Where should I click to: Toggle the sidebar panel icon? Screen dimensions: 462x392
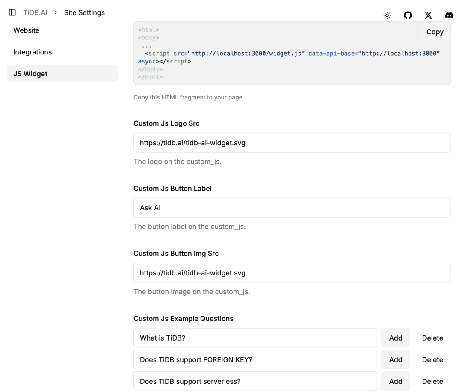[x=12, y=12]
